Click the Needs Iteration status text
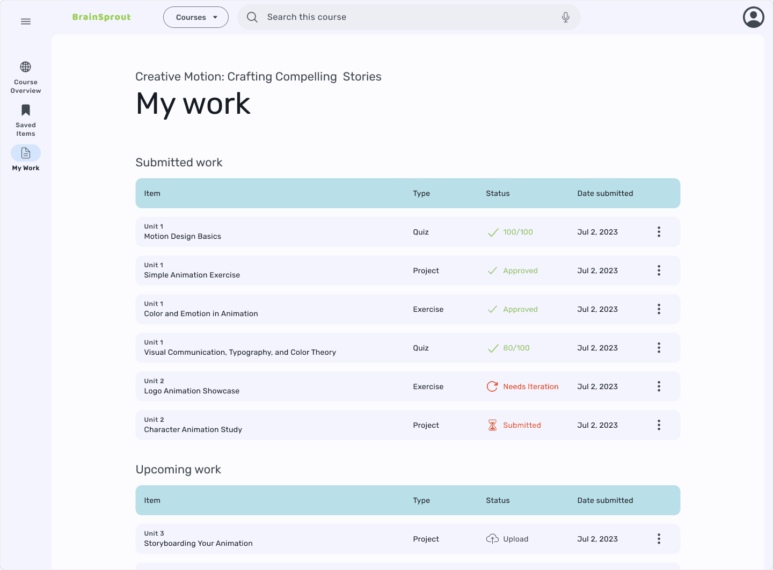 tap(531, 386)
